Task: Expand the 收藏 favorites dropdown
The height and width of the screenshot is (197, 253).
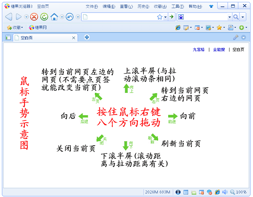Action: (x=15, y=27)
